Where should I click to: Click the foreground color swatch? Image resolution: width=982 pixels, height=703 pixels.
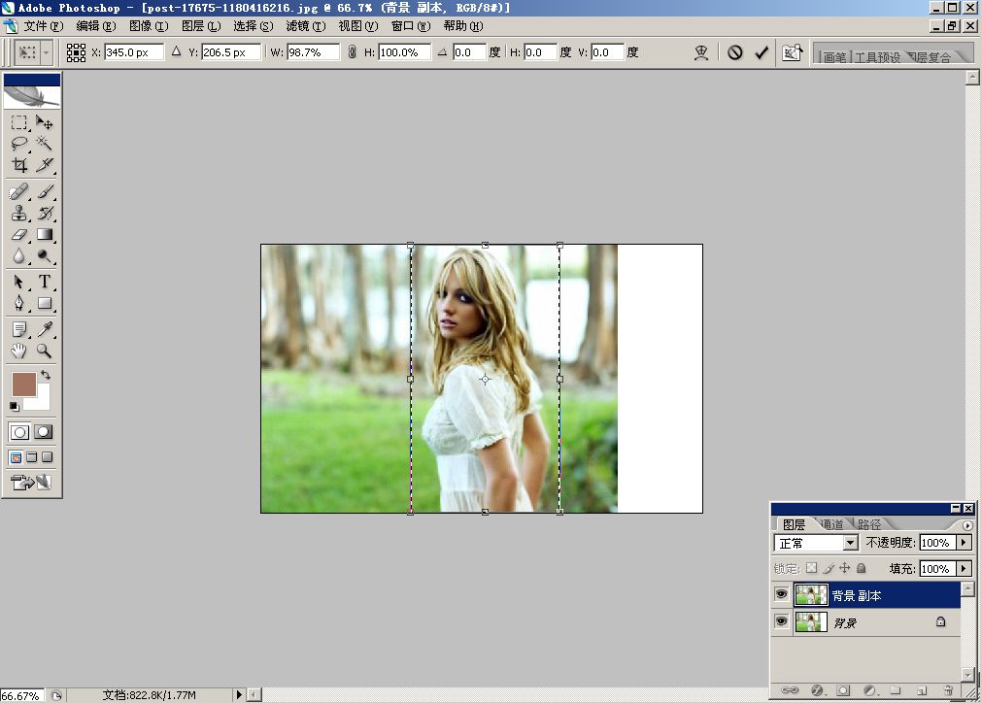[x=23, y=384]
